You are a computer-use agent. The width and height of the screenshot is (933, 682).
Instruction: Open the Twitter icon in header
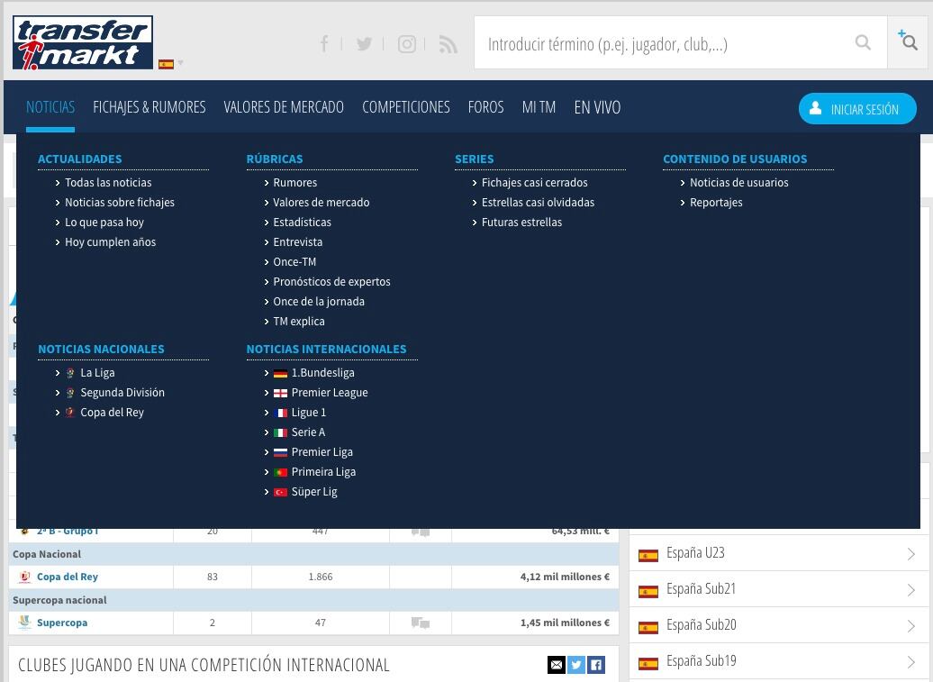tap(364, 44)
